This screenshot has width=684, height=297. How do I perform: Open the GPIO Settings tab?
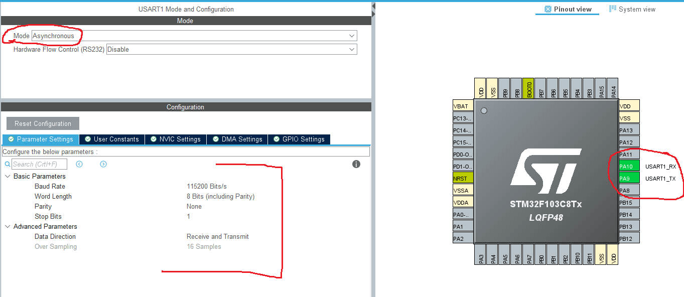[x=299, y=139]
